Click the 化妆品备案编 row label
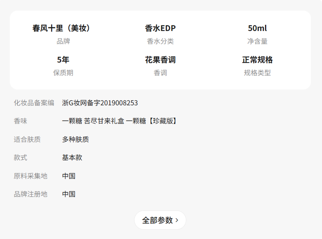Viewport: 322px width, 239px height. (34, 103)
